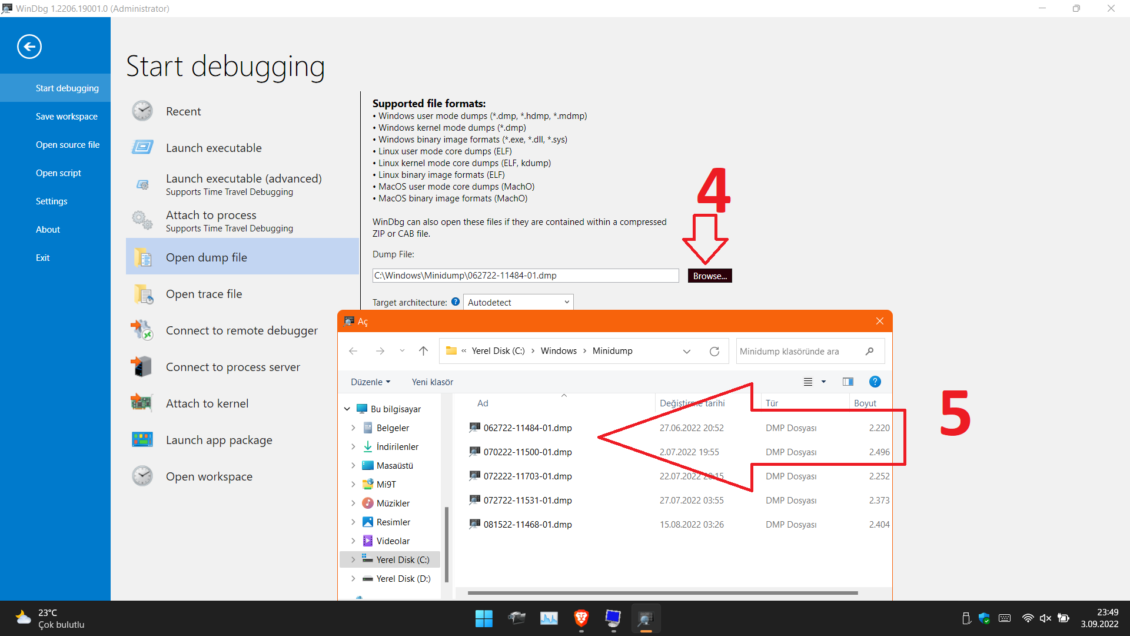The image size is (1130, 636).
Task: Click Windows breadcrumb in address bar
Action: [x=559, y=351]
